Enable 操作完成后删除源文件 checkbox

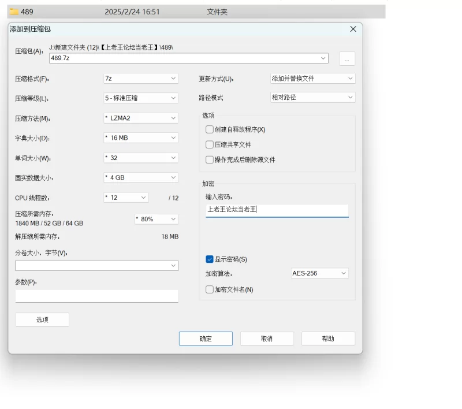tap(210, 159)
